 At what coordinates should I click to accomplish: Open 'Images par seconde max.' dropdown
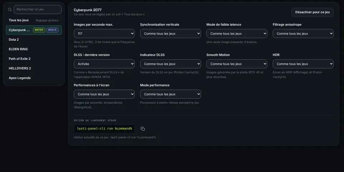click(104, 34)
